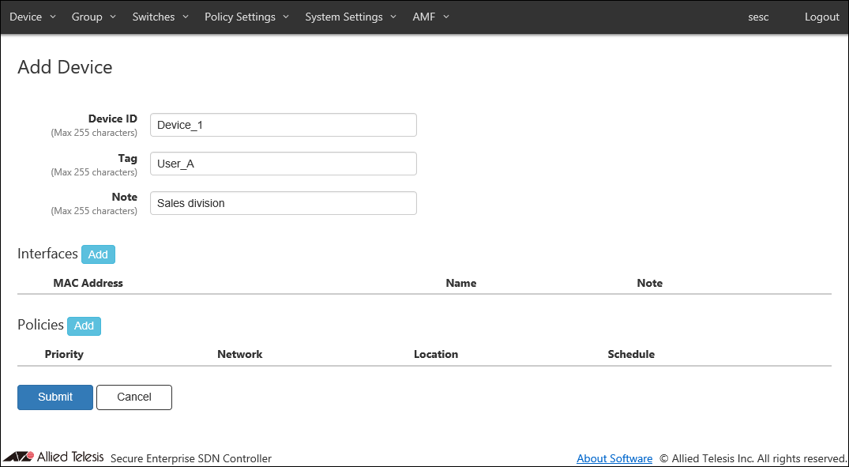The image size is (849, 467).
Task: Click the Schedule column header
Action: tap(631, 354)
